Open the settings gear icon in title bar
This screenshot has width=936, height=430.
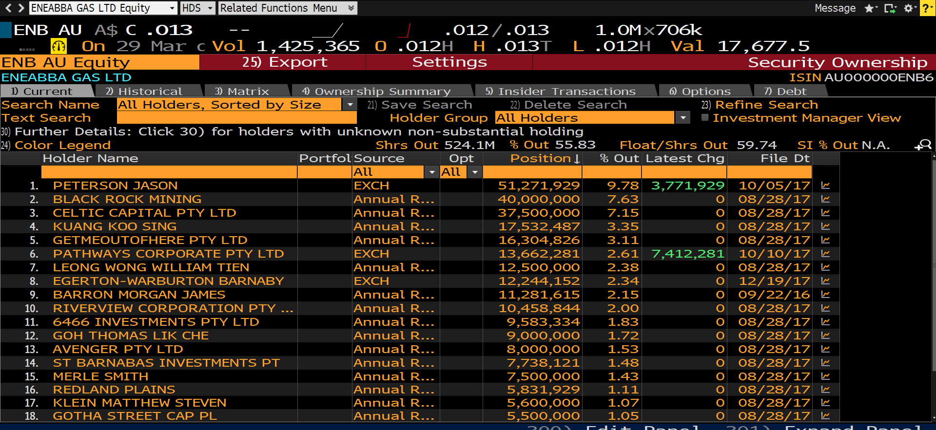909,8
